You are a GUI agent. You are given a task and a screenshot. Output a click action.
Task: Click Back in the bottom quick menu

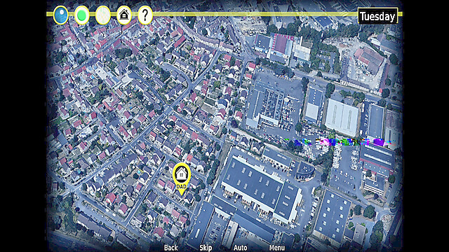point(171,248)
